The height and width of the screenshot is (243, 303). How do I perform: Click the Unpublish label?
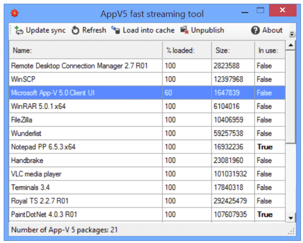pos(207,30)
